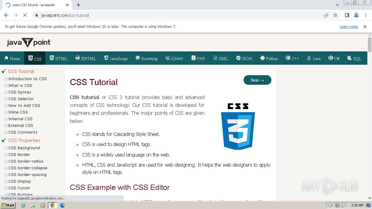Open the JSON navigation item
This screenshot has width=372, height=209.
tap(244, 58)
